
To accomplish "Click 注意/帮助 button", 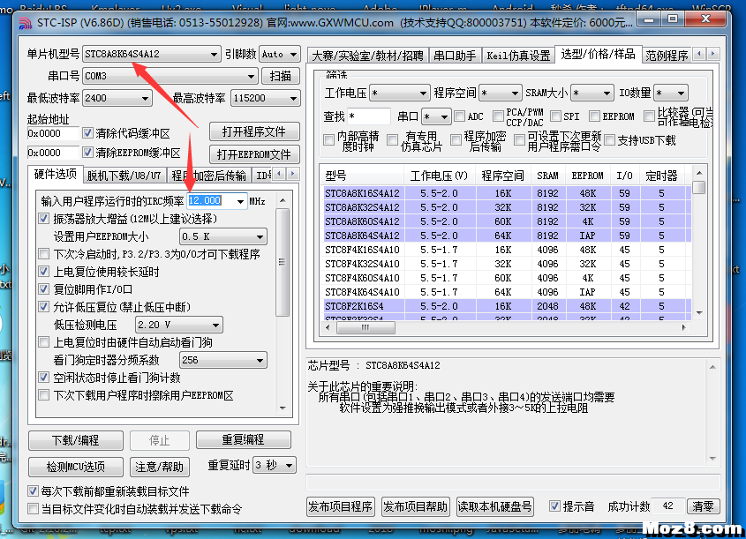I will (x=160, y=467).
